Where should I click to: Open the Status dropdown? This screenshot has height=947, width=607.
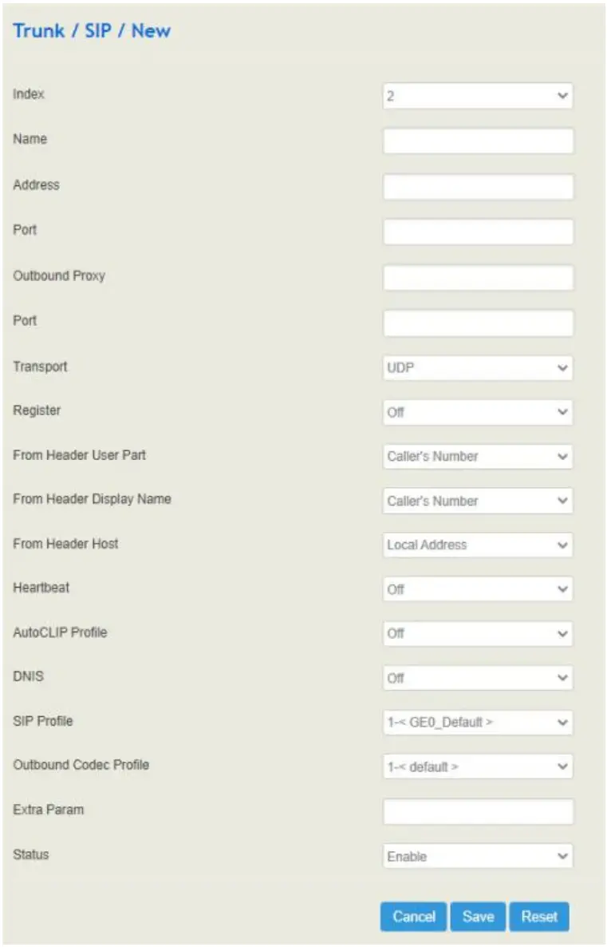click(x=477, y=854)
